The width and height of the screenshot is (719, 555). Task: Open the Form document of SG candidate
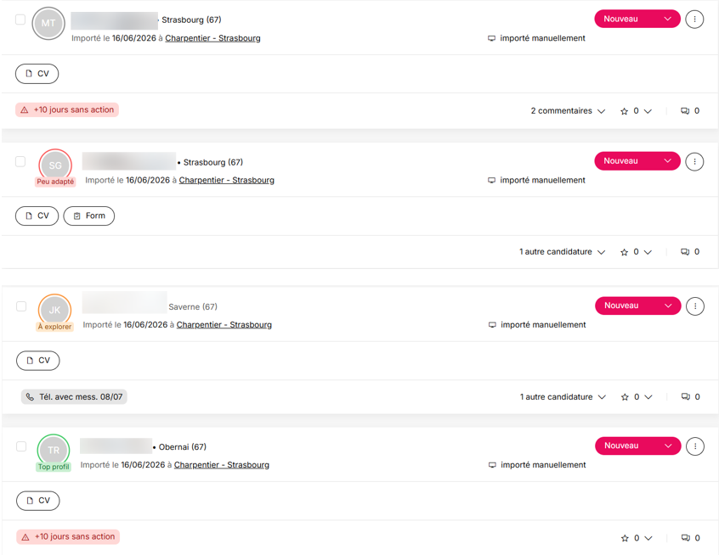89,216
